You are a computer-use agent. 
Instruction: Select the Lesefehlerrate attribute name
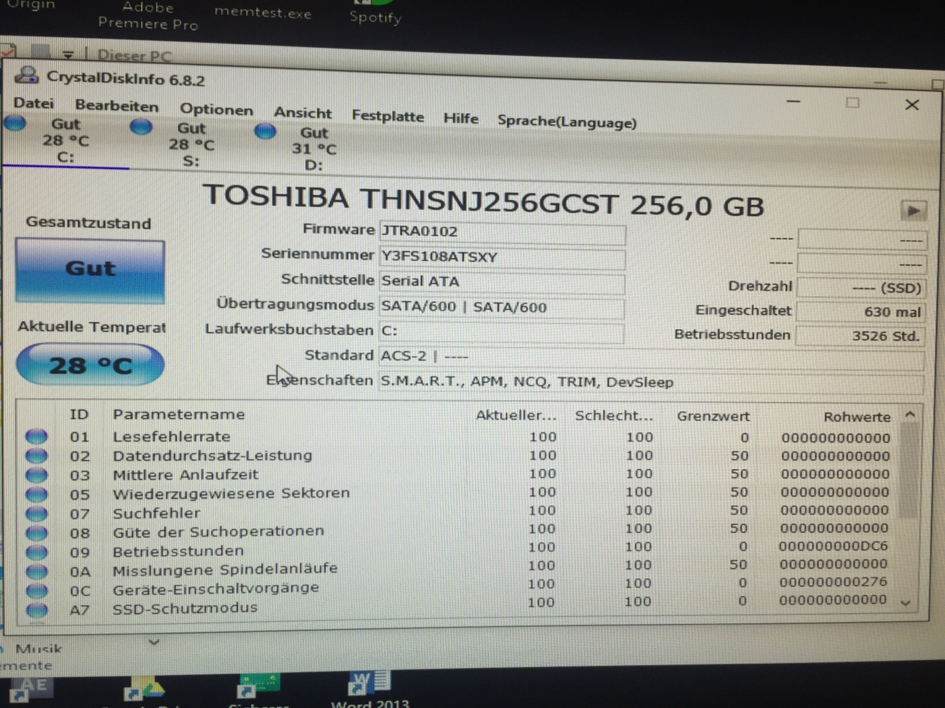[x=172, y=436]
